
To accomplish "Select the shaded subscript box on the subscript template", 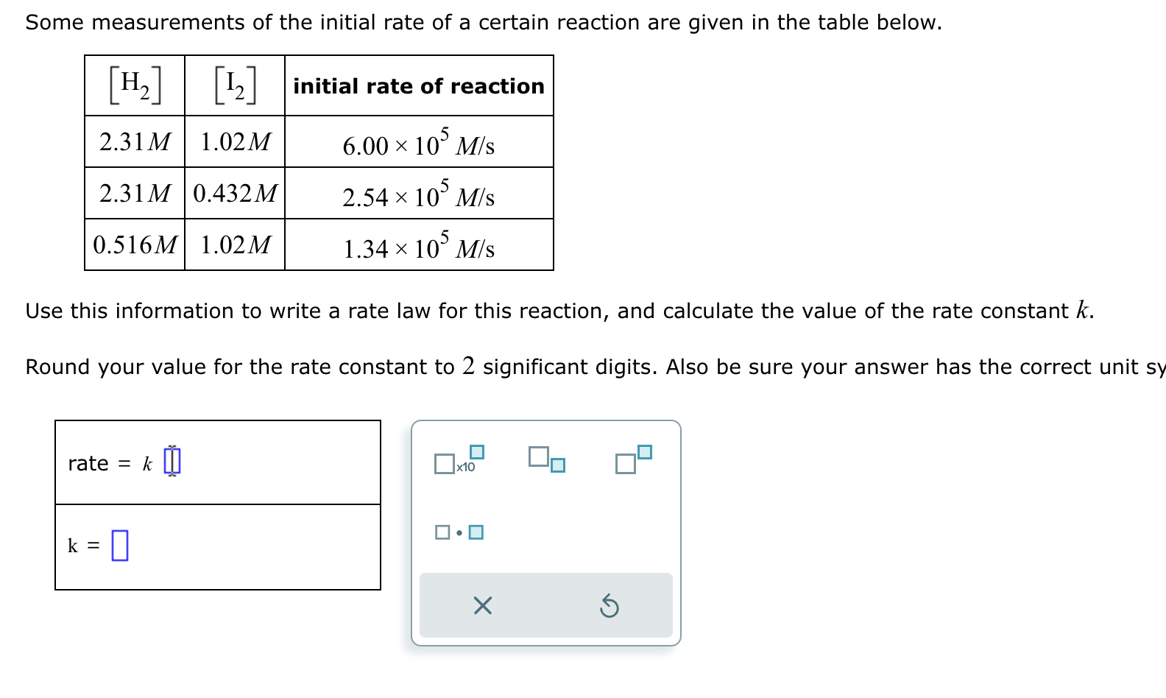I will pos(557,465).
